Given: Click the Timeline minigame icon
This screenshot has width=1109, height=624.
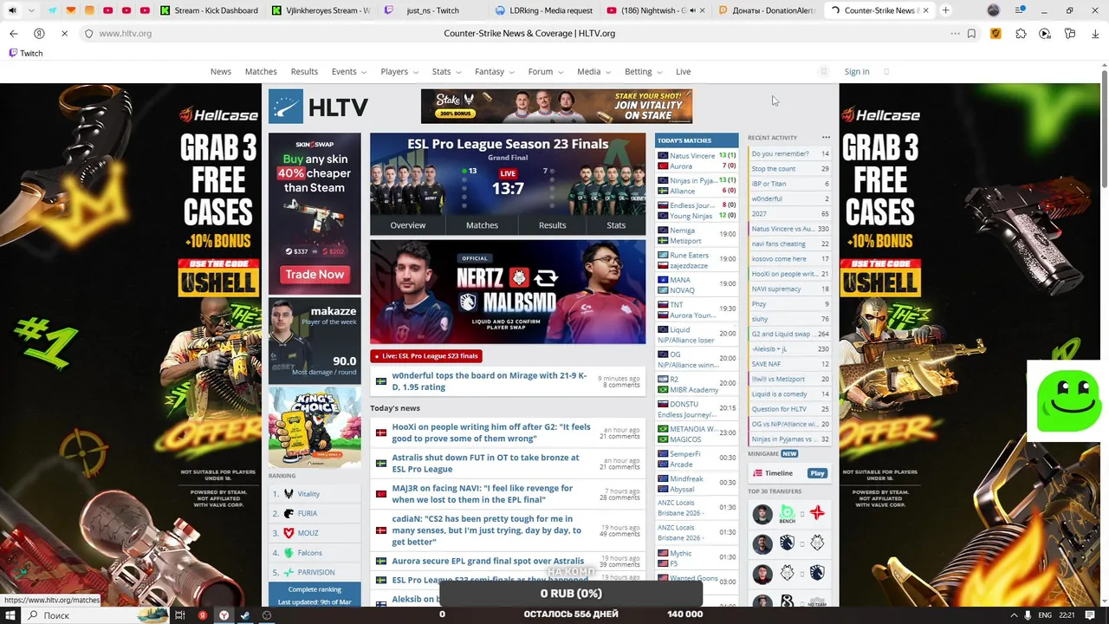Looking at the screenshot, I should [x=758, y=473].
